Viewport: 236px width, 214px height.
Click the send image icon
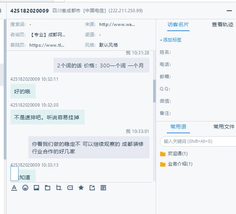point(36,188)
